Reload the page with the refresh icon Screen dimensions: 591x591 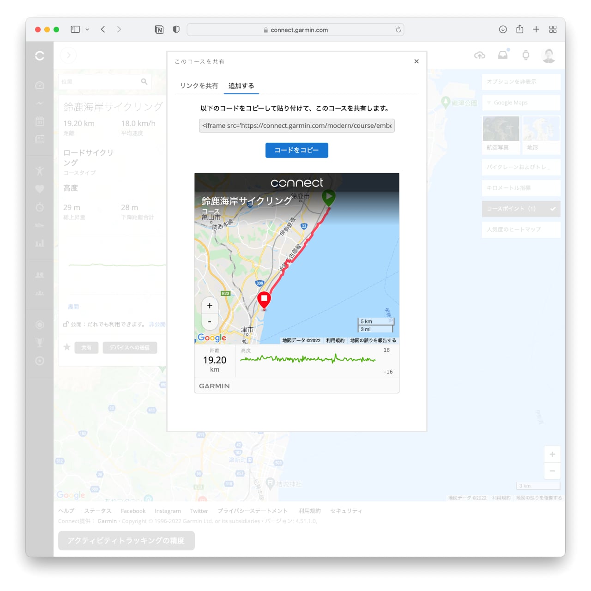click(398, 30)
